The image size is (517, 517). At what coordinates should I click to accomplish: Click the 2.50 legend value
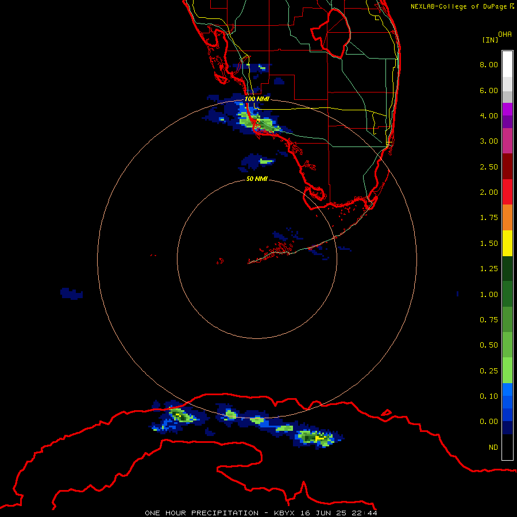pyautogui.click(x=489, y=167)
